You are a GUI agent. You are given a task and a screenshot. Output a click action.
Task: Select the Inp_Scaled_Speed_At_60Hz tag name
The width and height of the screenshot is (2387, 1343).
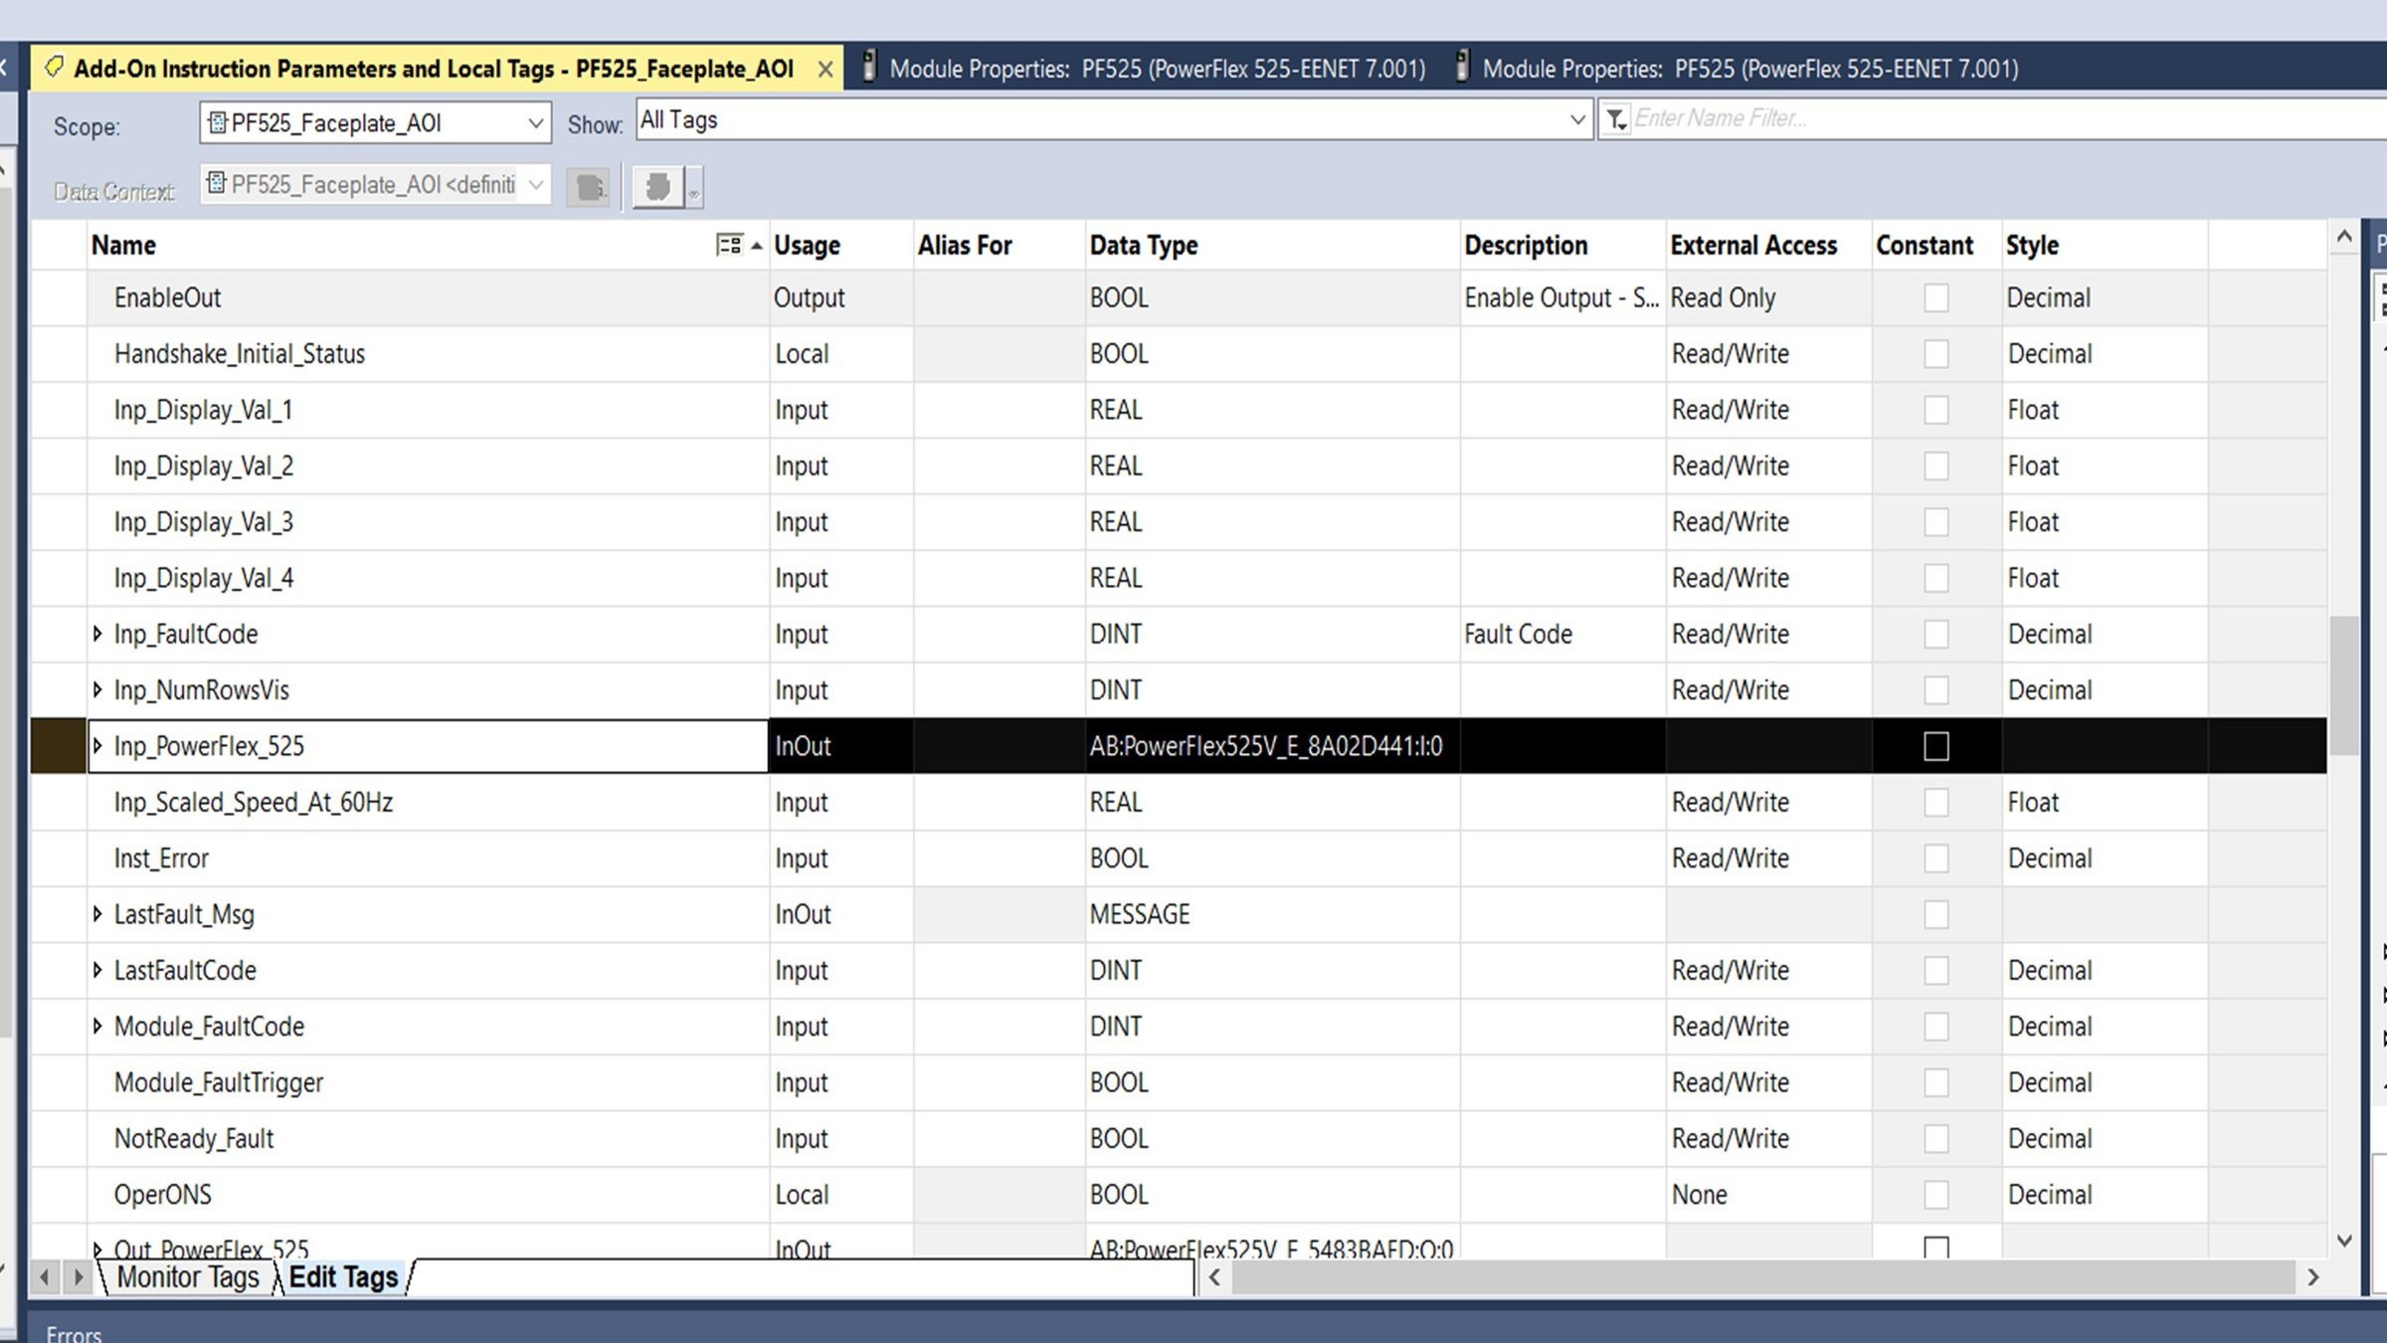[253, 802]
